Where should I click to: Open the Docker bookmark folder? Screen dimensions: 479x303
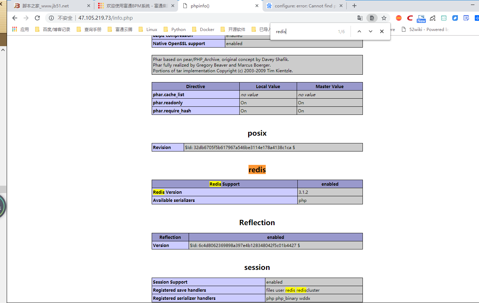tap(203, 29)
